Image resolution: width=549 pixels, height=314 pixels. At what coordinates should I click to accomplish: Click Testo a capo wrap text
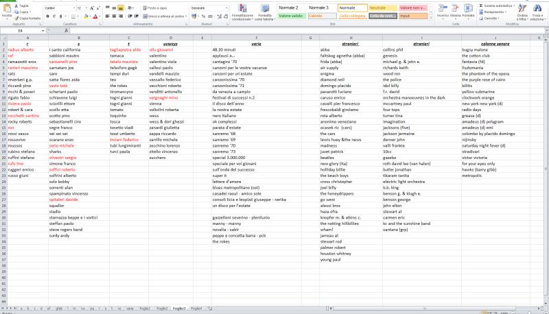pos(155,8)
